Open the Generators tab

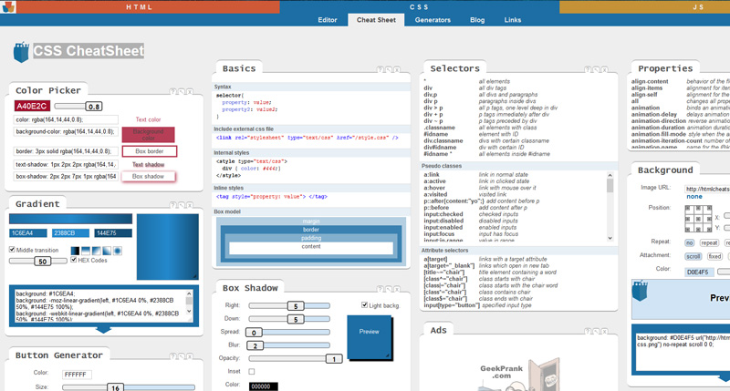tap(433, 20)
